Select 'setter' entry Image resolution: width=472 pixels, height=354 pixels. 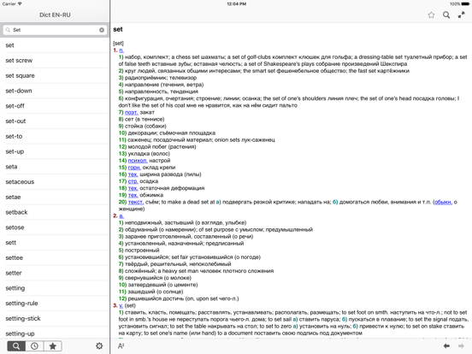click(55, 273)
